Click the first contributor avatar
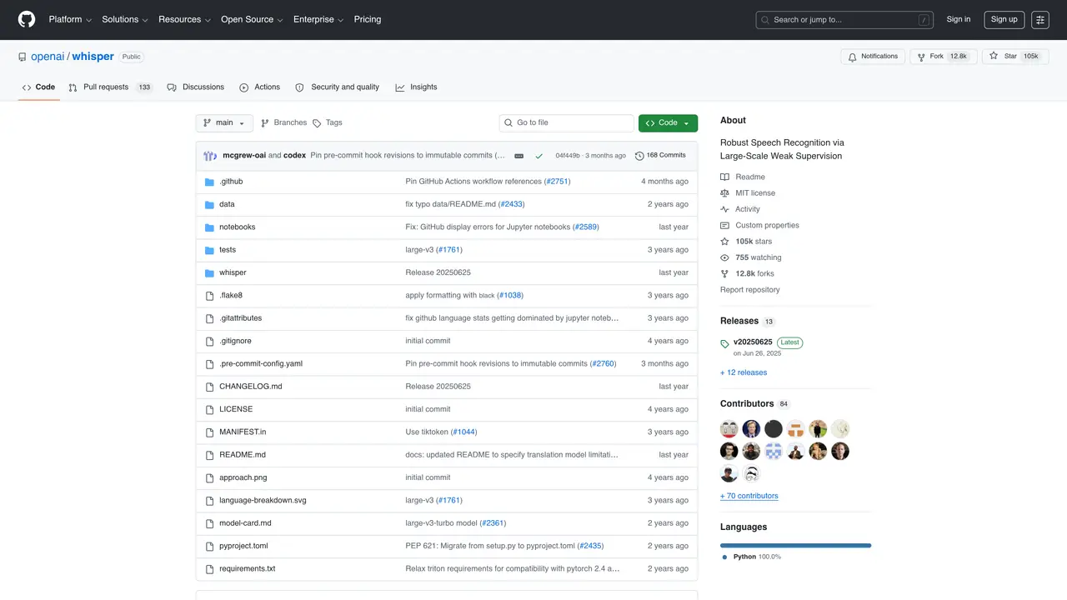The width and height of the screenshot is (1067, 600). pyautogui.click(x=729, y=429)
